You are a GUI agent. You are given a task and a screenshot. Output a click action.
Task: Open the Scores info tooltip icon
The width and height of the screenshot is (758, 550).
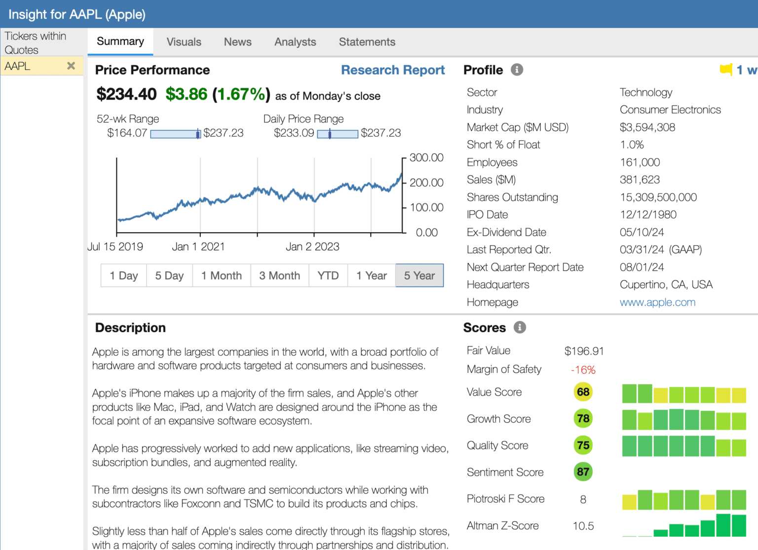(519, 327)
